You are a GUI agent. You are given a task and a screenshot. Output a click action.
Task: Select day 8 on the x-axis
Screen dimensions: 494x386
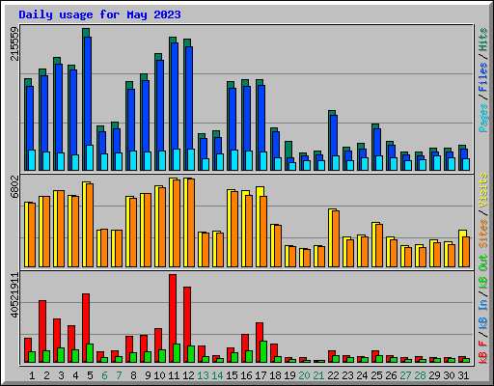coord(133,375)
